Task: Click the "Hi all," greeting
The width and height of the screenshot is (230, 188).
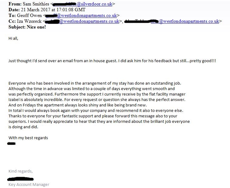Action: [x=13, y=39]
